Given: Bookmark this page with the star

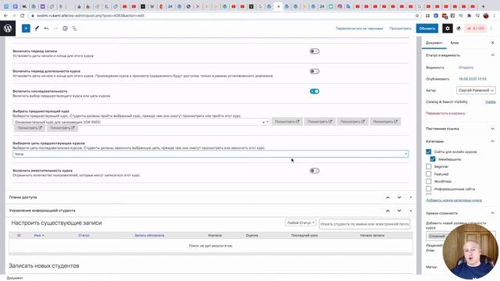Looking at the screenshot, I should click(x=417, y=16).
